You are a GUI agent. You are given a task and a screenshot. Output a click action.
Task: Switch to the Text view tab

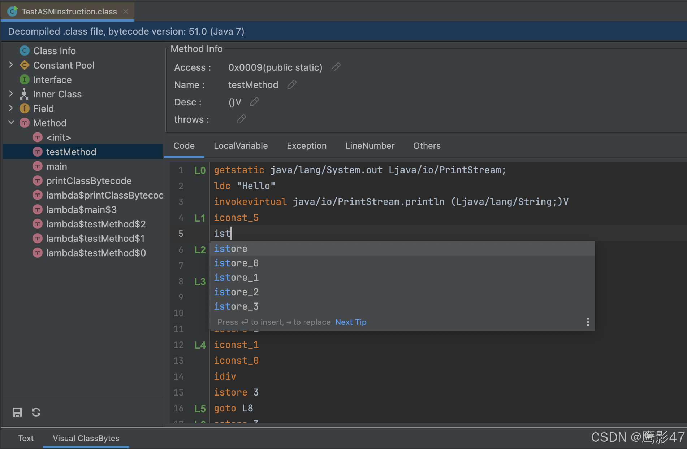pos(26,438)
